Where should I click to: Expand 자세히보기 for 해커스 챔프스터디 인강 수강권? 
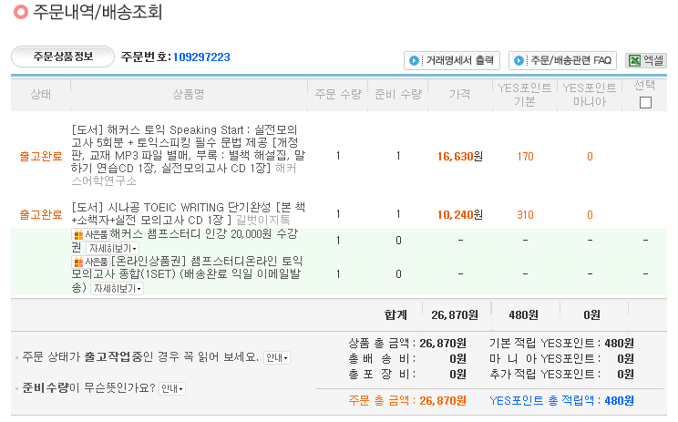[113, 249]
